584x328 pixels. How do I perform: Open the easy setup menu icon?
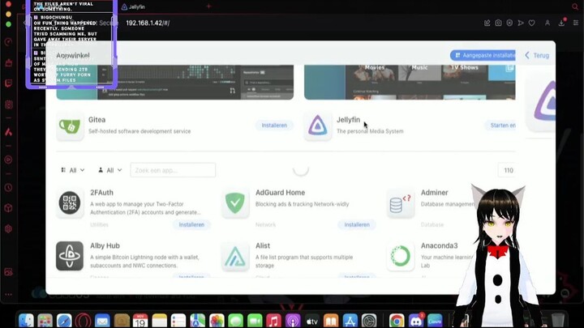576,23
